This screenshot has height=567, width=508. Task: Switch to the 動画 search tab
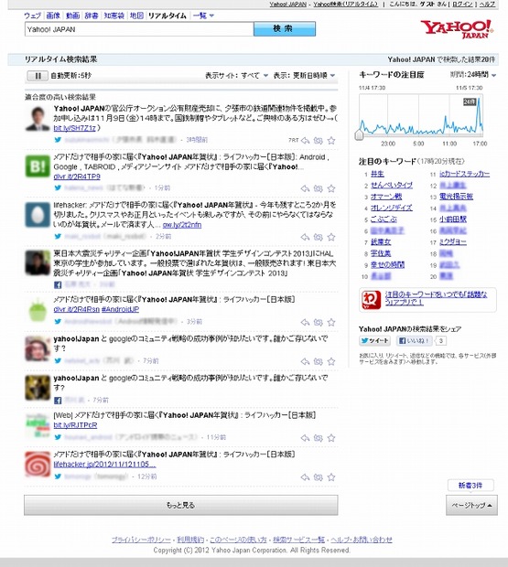tap(72, 16)
